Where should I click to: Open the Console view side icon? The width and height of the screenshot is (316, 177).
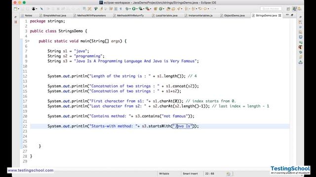(301, 37)
